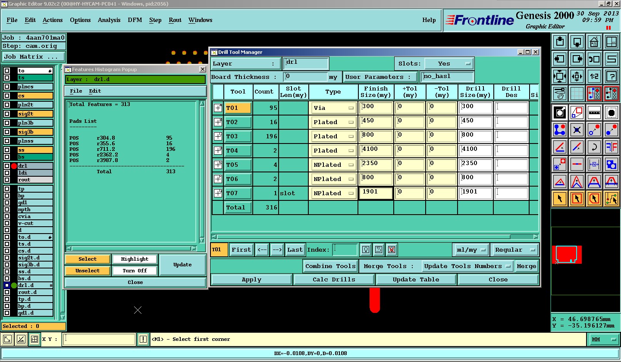The width and height of the screenshot is (621, 362).
Task: Open the wrench and palette settings icon
Action: (560, 93)
